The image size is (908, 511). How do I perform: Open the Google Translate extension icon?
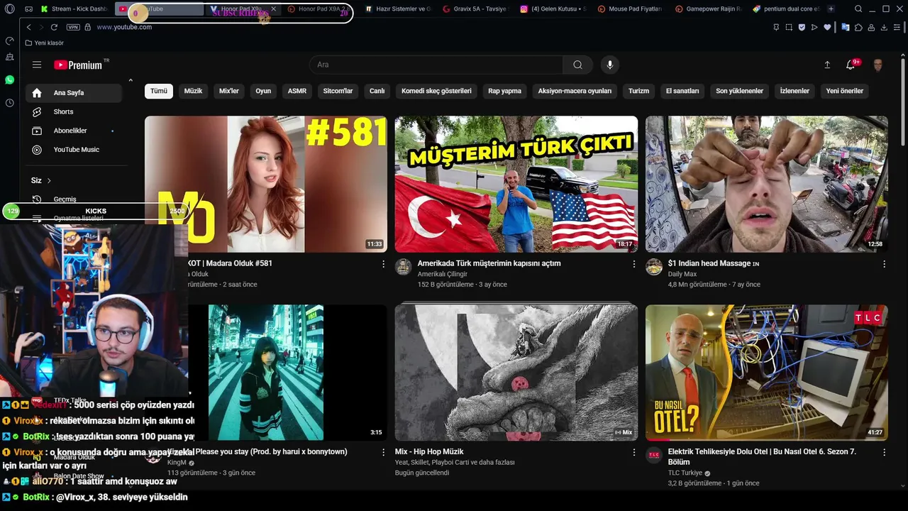(845, 27)
